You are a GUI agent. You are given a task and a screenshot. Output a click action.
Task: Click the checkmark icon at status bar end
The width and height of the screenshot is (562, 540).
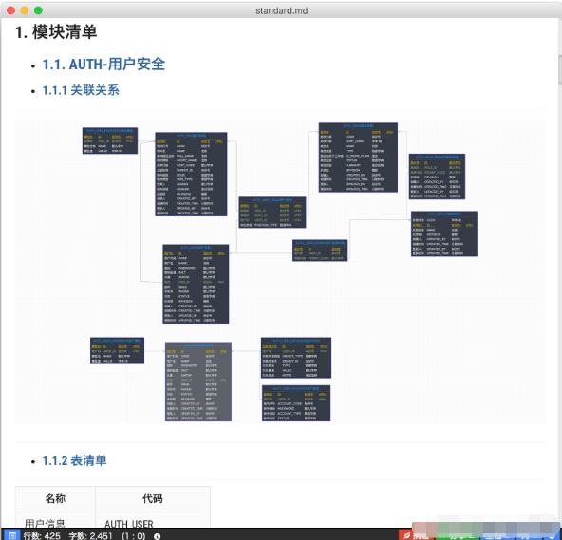point(552,535)
